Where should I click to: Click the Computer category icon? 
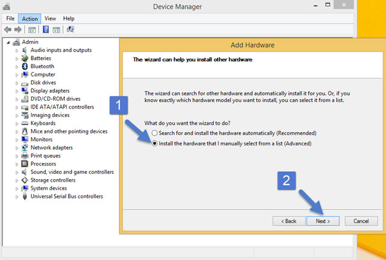pyautogui.click(x=25, y=74)
